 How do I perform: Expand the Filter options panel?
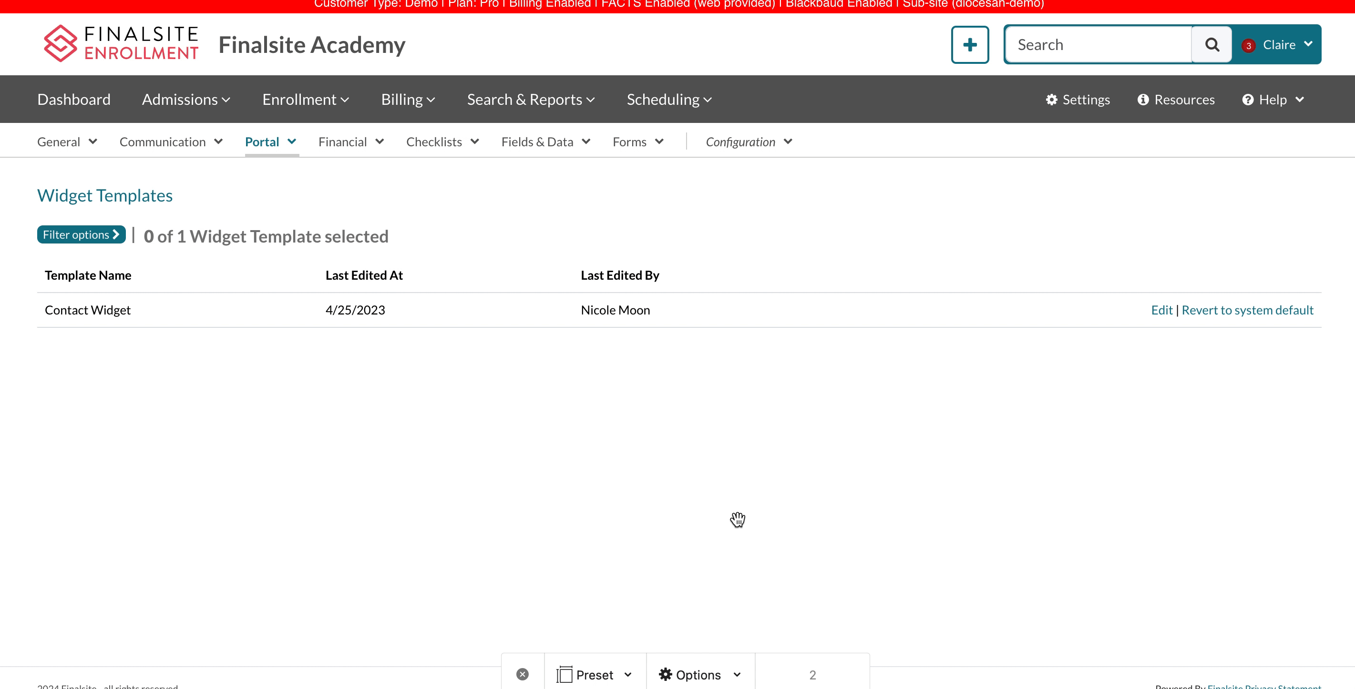81,234
